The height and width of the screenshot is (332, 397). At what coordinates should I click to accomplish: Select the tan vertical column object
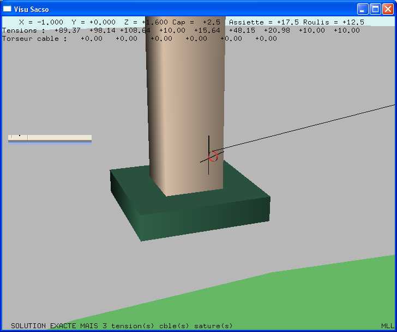pyautogui.click(x=185, y=109)
